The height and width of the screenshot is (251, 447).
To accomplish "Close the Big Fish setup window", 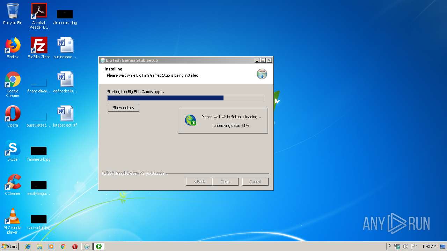I will click(269, 60).
